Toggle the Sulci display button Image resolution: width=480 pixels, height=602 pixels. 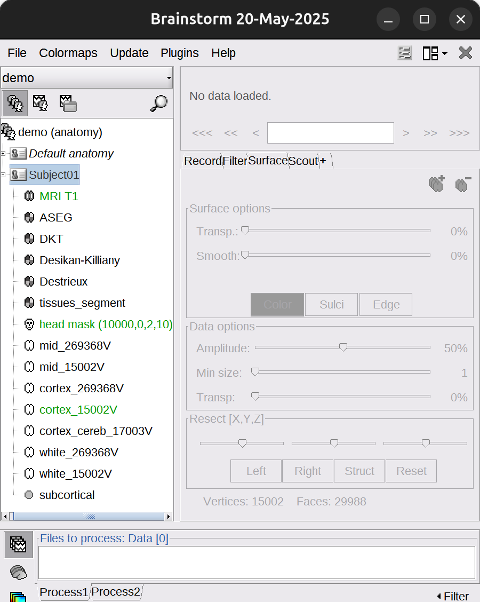pyautogui.click(x=332, y=304)
